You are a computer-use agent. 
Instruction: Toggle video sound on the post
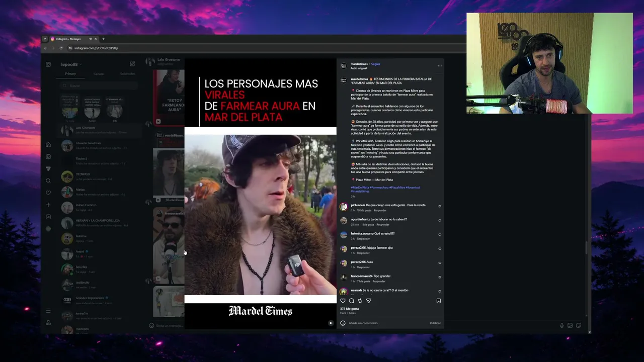click(x=331, y=323)
